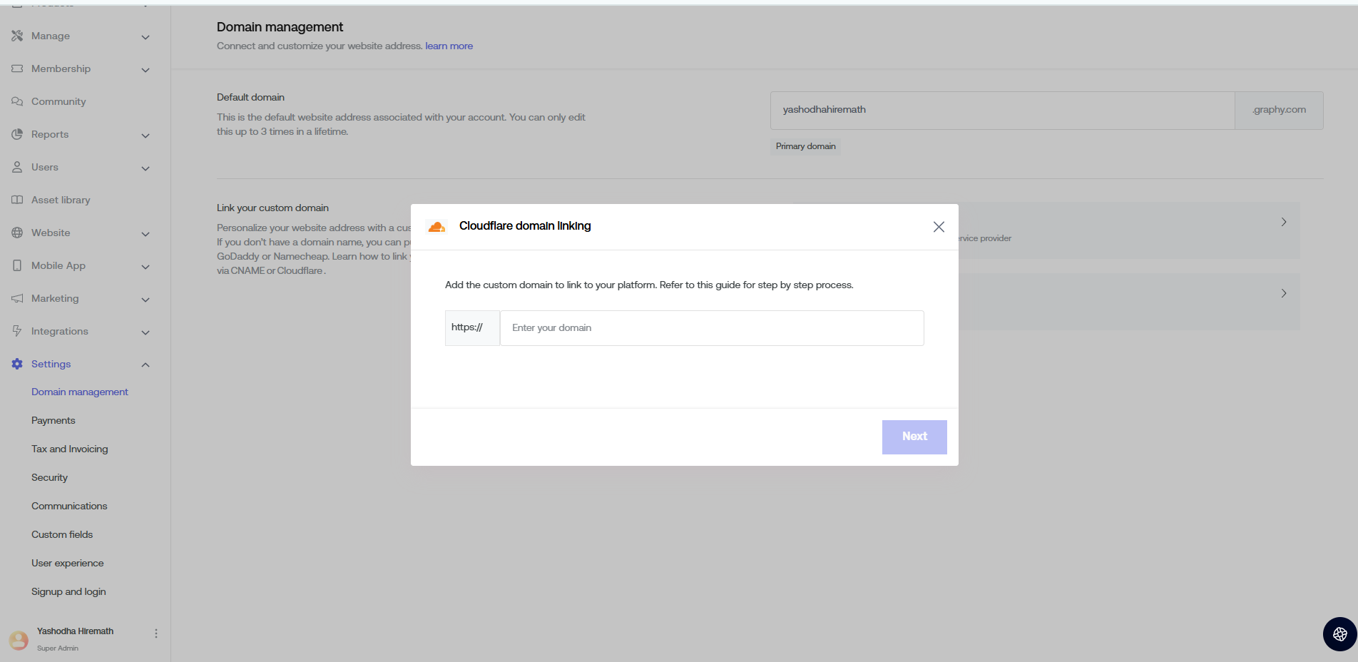This screenshot has height=662, width=1358.
Task: Select Security from the settings submenu
Action: click(x=50, y=477)
